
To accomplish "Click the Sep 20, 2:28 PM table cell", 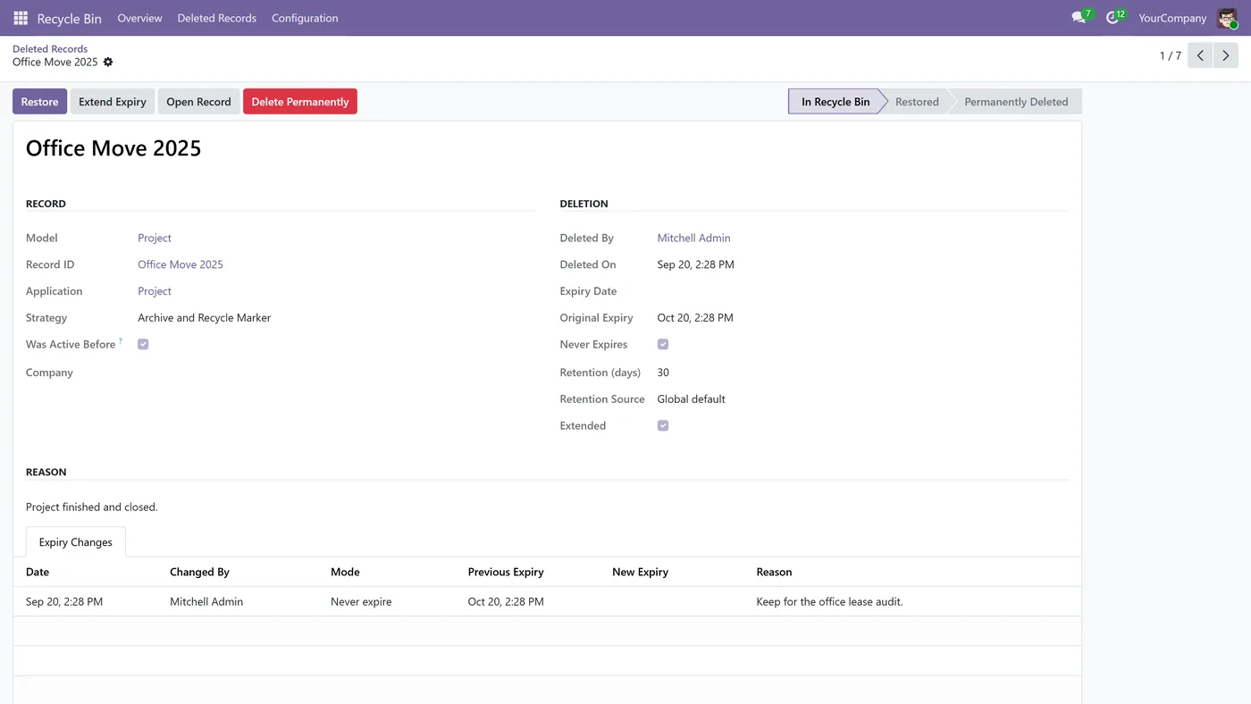I will click(x=64, y=602).
